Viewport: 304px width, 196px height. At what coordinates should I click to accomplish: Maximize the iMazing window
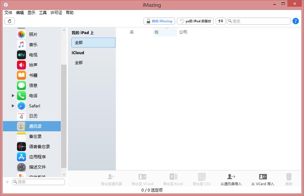pyautogui.click(x=283, y=4)
